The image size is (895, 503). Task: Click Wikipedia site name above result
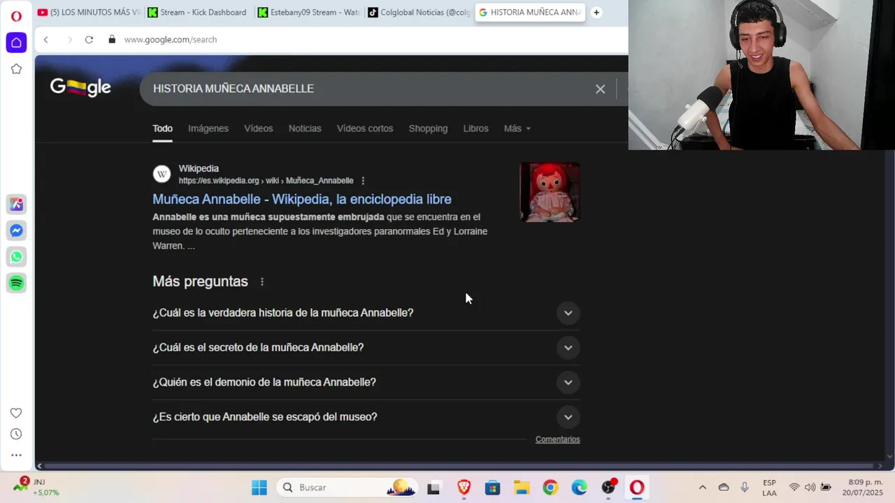click(x=199, y=168)
